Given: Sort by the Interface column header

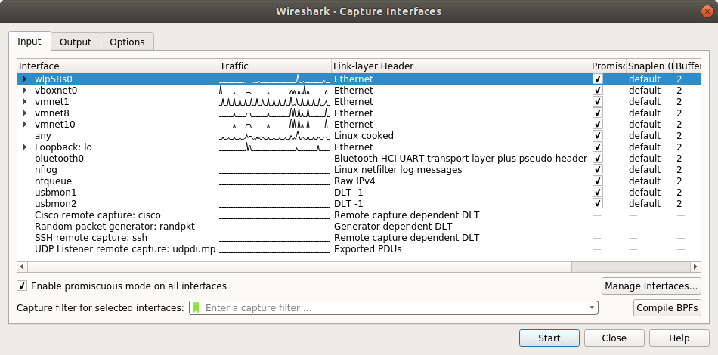Looking at the screenshot, I should click(118, 66).
